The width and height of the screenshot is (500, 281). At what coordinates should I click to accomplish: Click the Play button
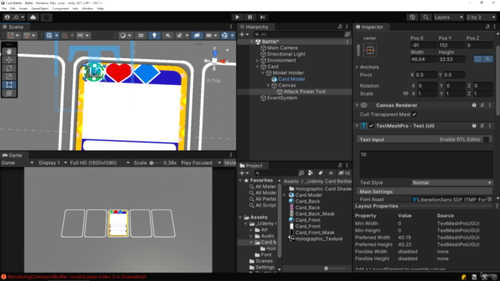point(237,17)
